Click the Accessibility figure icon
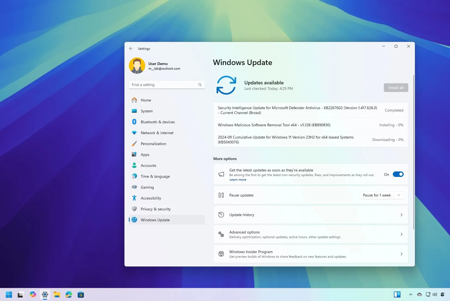This screenshot has width=450, height=301. pyautogui.click(x=134, y=198)
